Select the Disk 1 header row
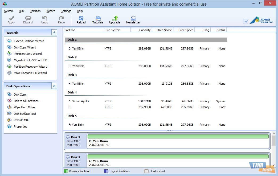 click(x=146, y=40)
